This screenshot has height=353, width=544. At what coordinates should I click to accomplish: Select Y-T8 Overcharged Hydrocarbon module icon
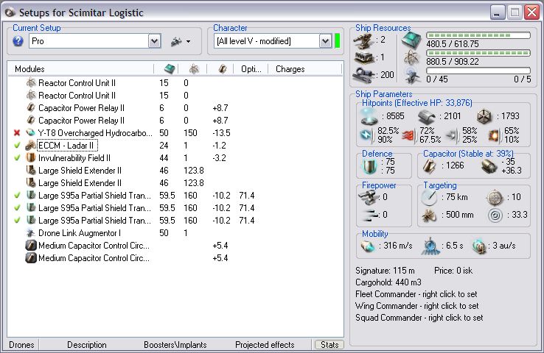(31, 132)
